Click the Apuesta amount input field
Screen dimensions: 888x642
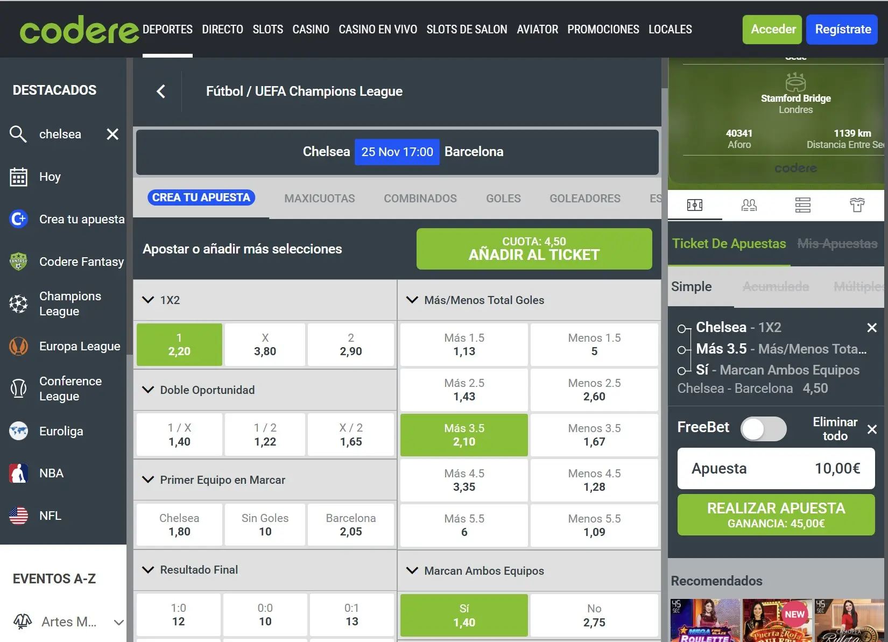click(776, 469)
